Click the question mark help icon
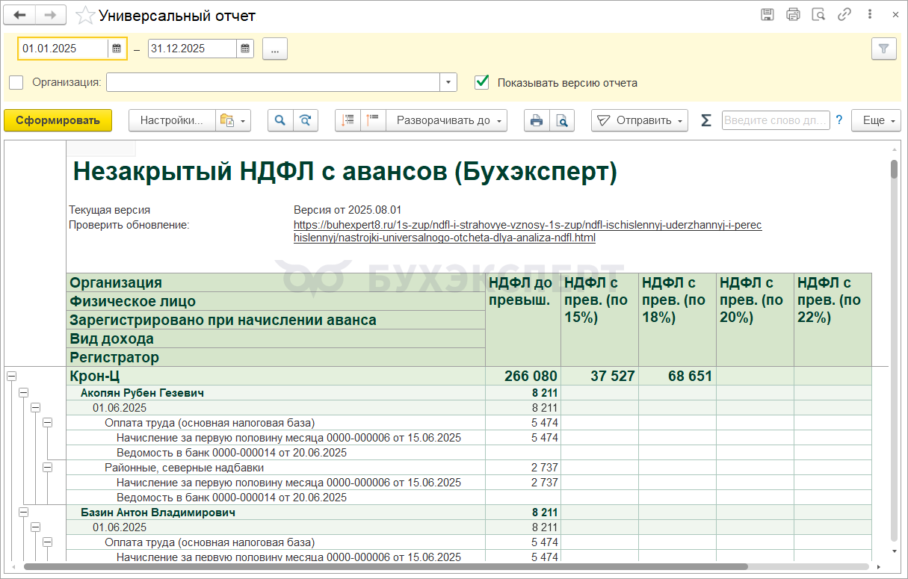The height and width of the screenshot is (579, 908). point(838,120)
